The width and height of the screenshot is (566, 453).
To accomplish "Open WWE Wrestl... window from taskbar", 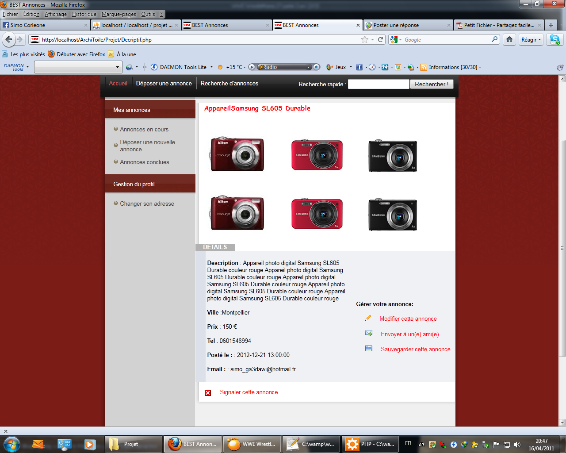I will [252, 444].
